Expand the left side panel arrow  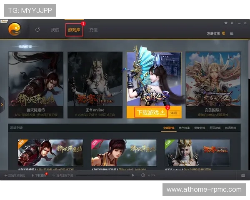[2, 105]
